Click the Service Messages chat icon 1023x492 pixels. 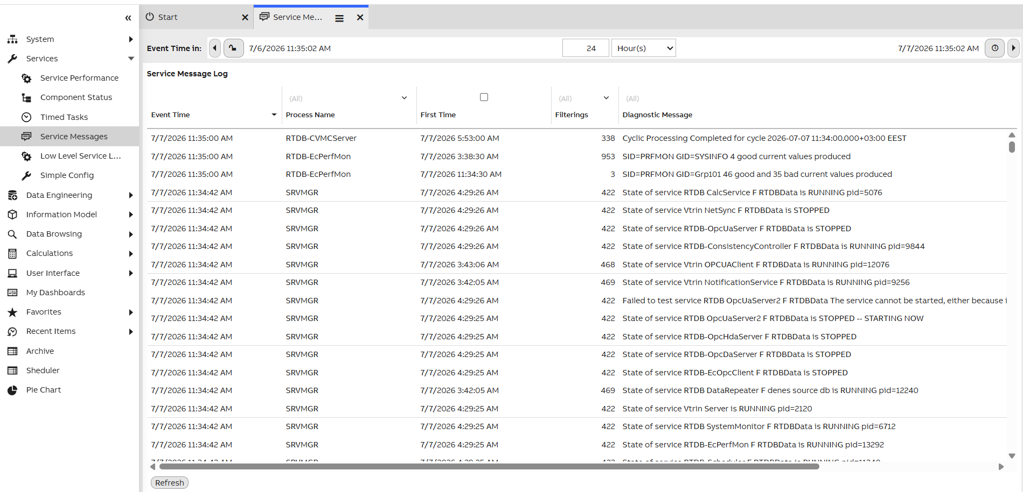pyautogui.click(x=26, y=137)
